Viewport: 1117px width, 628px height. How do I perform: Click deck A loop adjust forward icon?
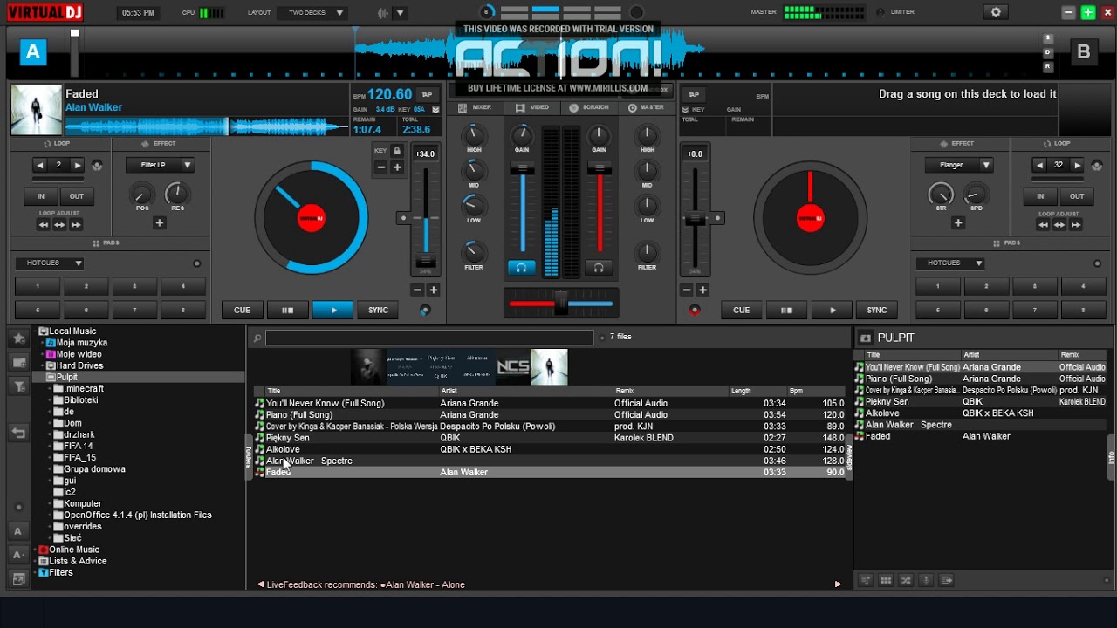[x=76, y=225]
